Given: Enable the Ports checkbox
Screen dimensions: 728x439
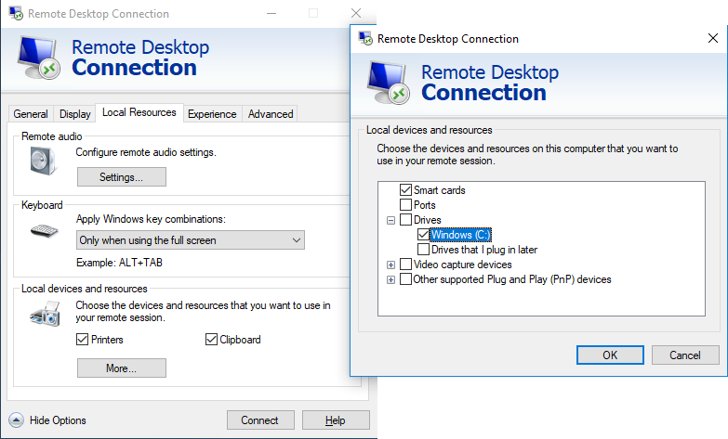Looking at the screenshot, I should (405, 205).
